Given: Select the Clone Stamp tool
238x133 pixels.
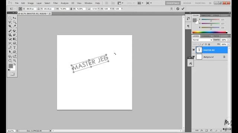Looking at the screenshot, I should pos(10,35).
